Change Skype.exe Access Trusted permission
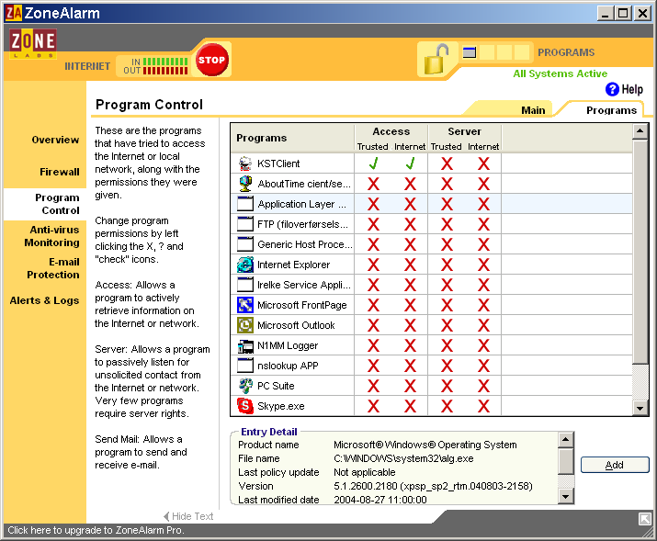Viewport: 657px width, 541px height. (x=373, y=406)
